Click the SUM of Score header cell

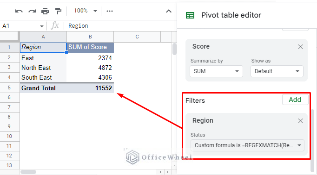90,47
